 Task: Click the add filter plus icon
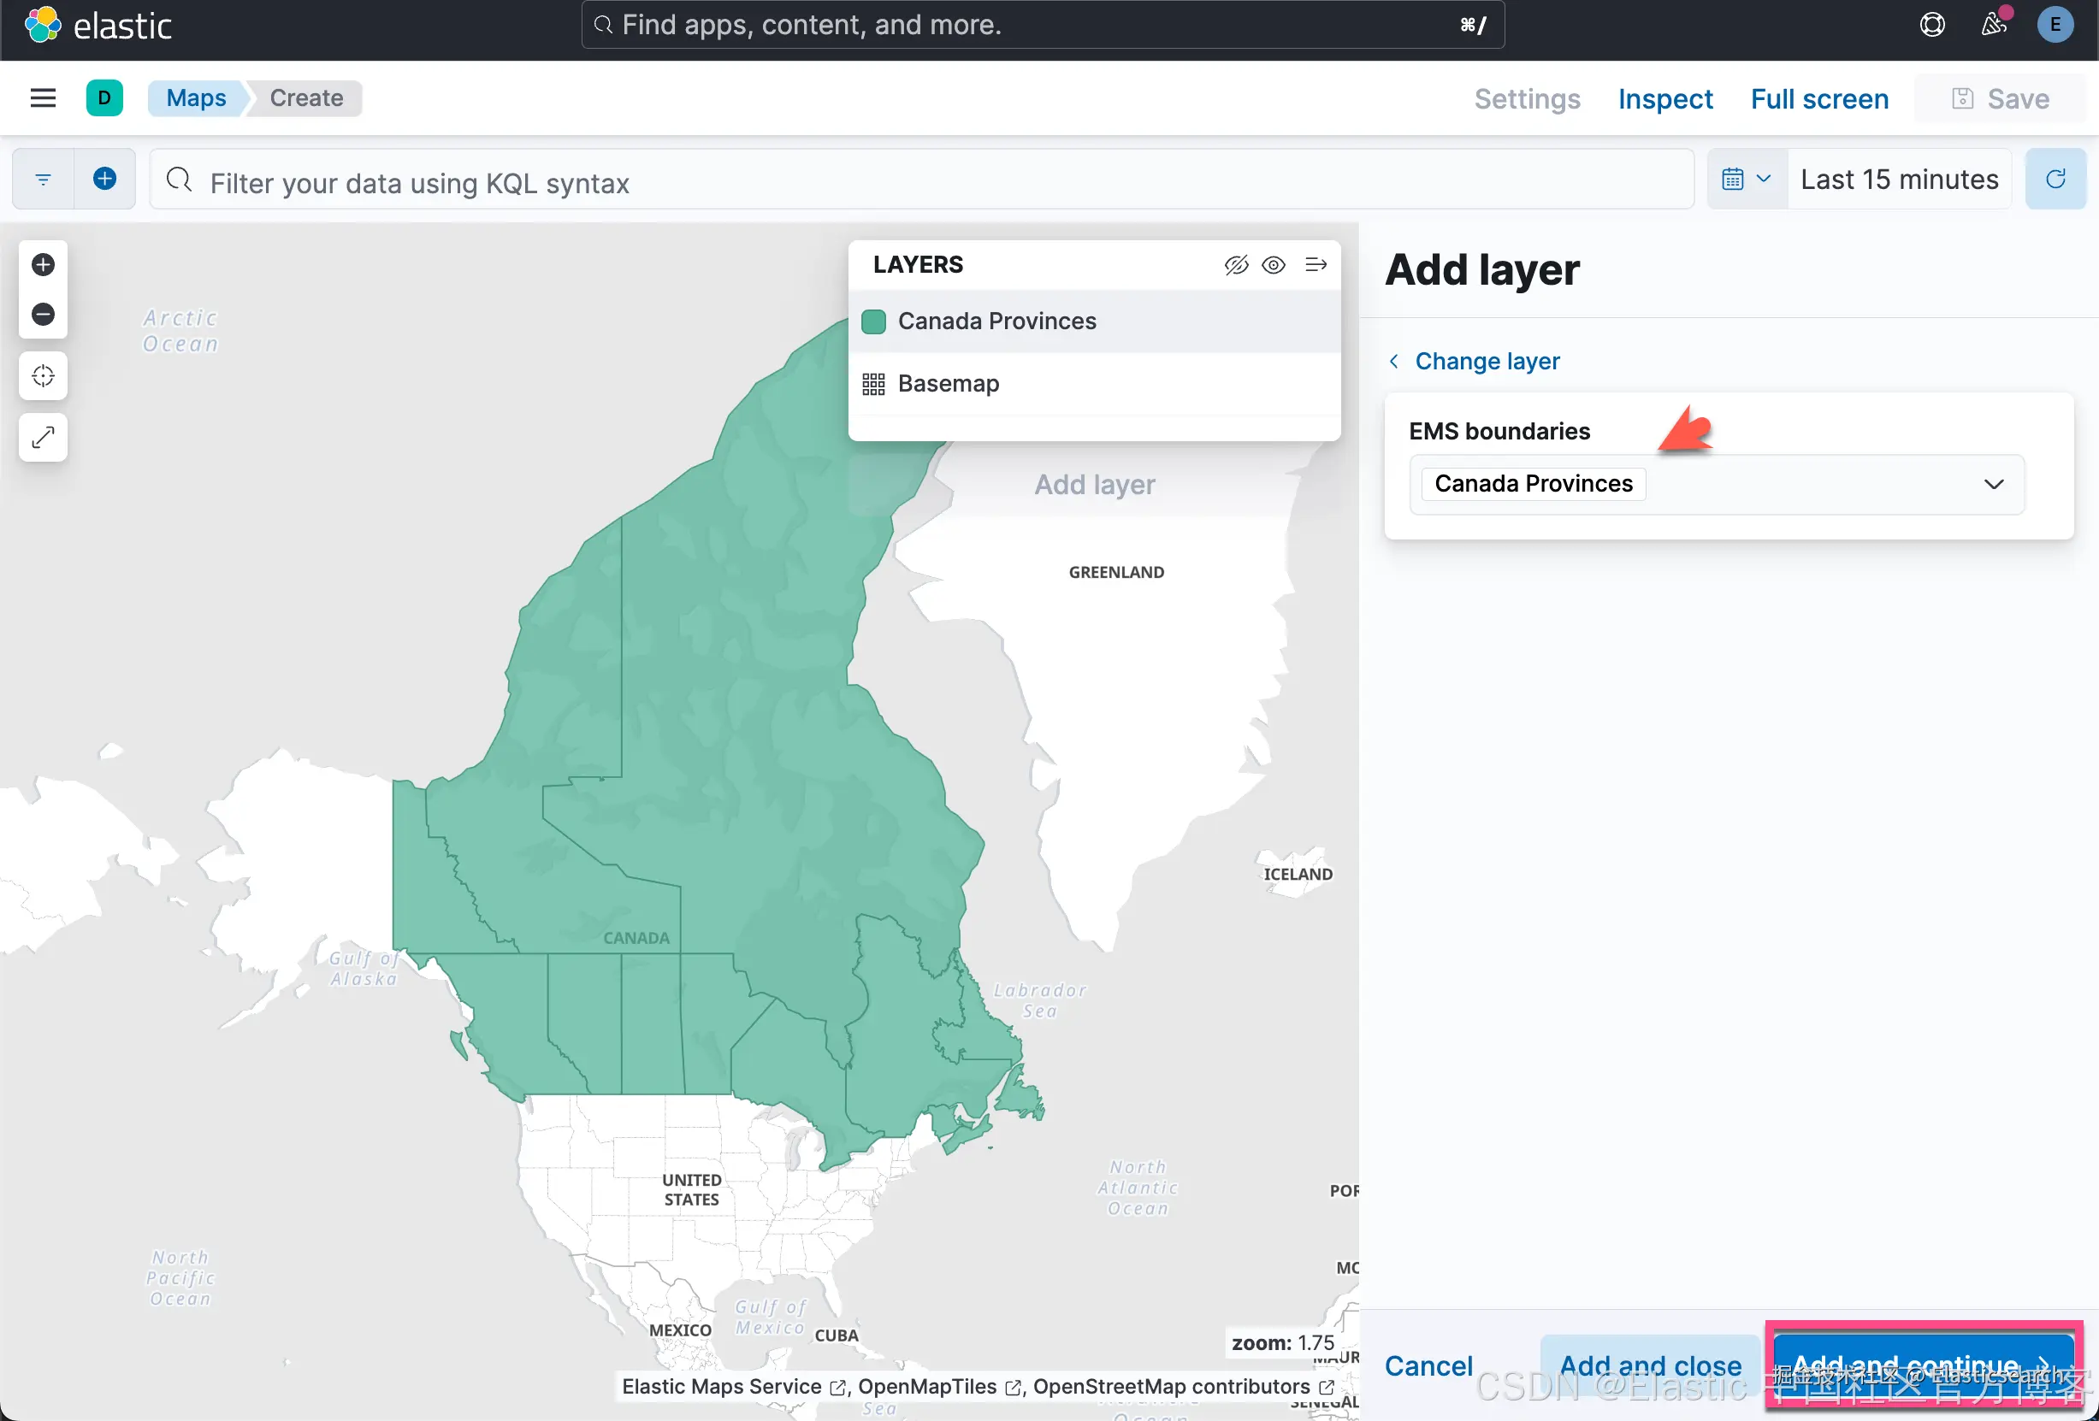[104, 179]
